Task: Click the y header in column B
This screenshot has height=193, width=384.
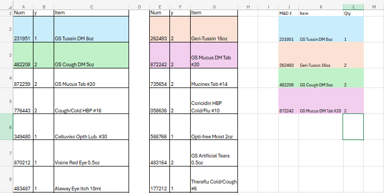Action: [x=44, y=13]
